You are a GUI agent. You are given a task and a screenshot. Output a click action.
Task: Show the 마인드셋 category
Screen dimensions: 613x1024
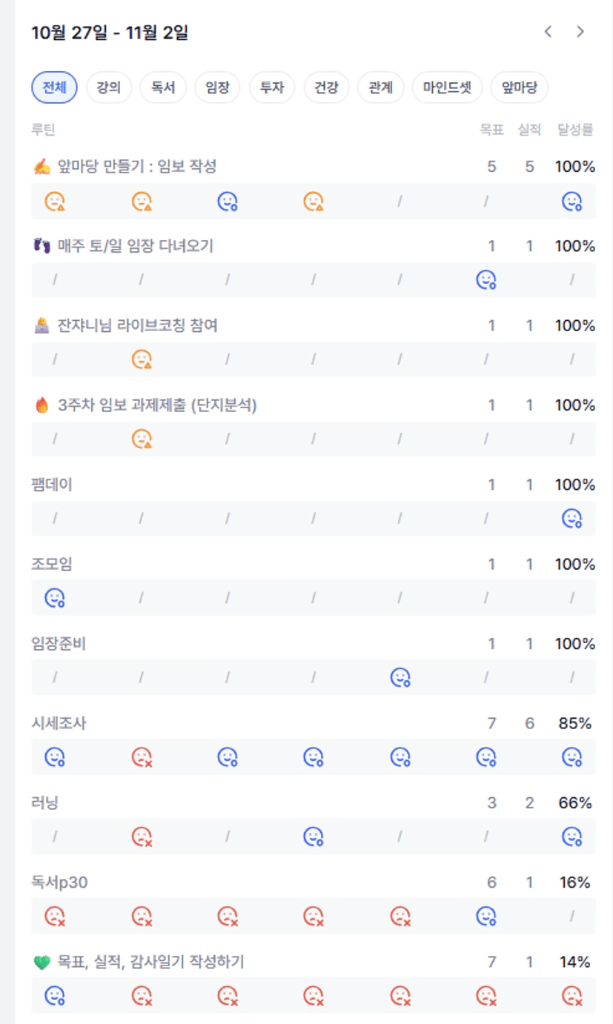[x=448, y=87]
